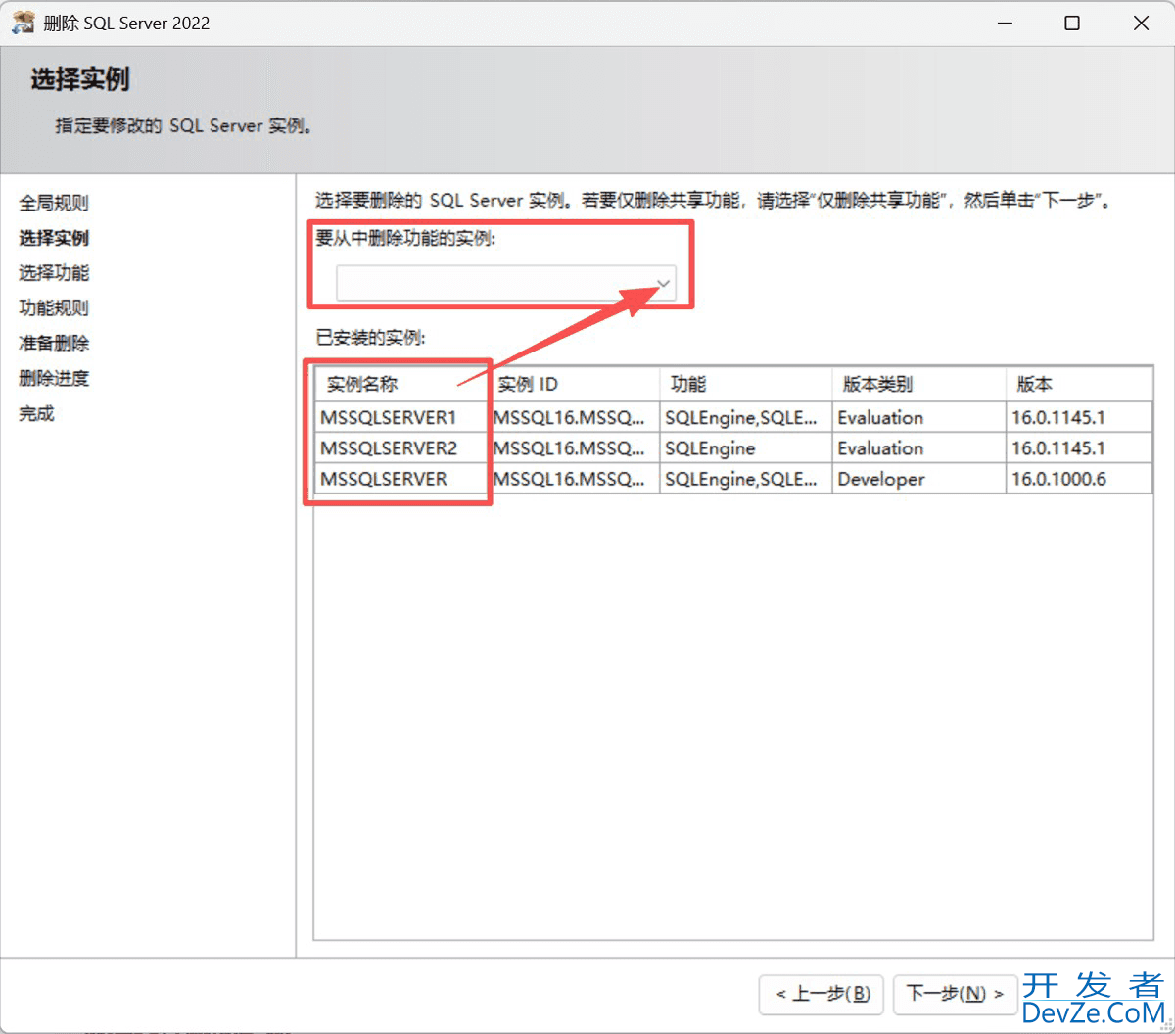Open the 全局规则 wizard step
This screenshot has width=1175, height=1034.
56,203
